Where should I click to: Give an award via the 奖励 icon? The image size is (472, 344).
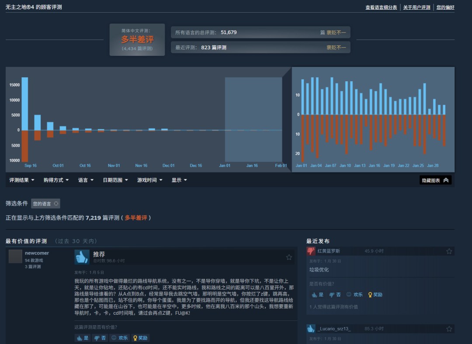[x=139, y=338]
